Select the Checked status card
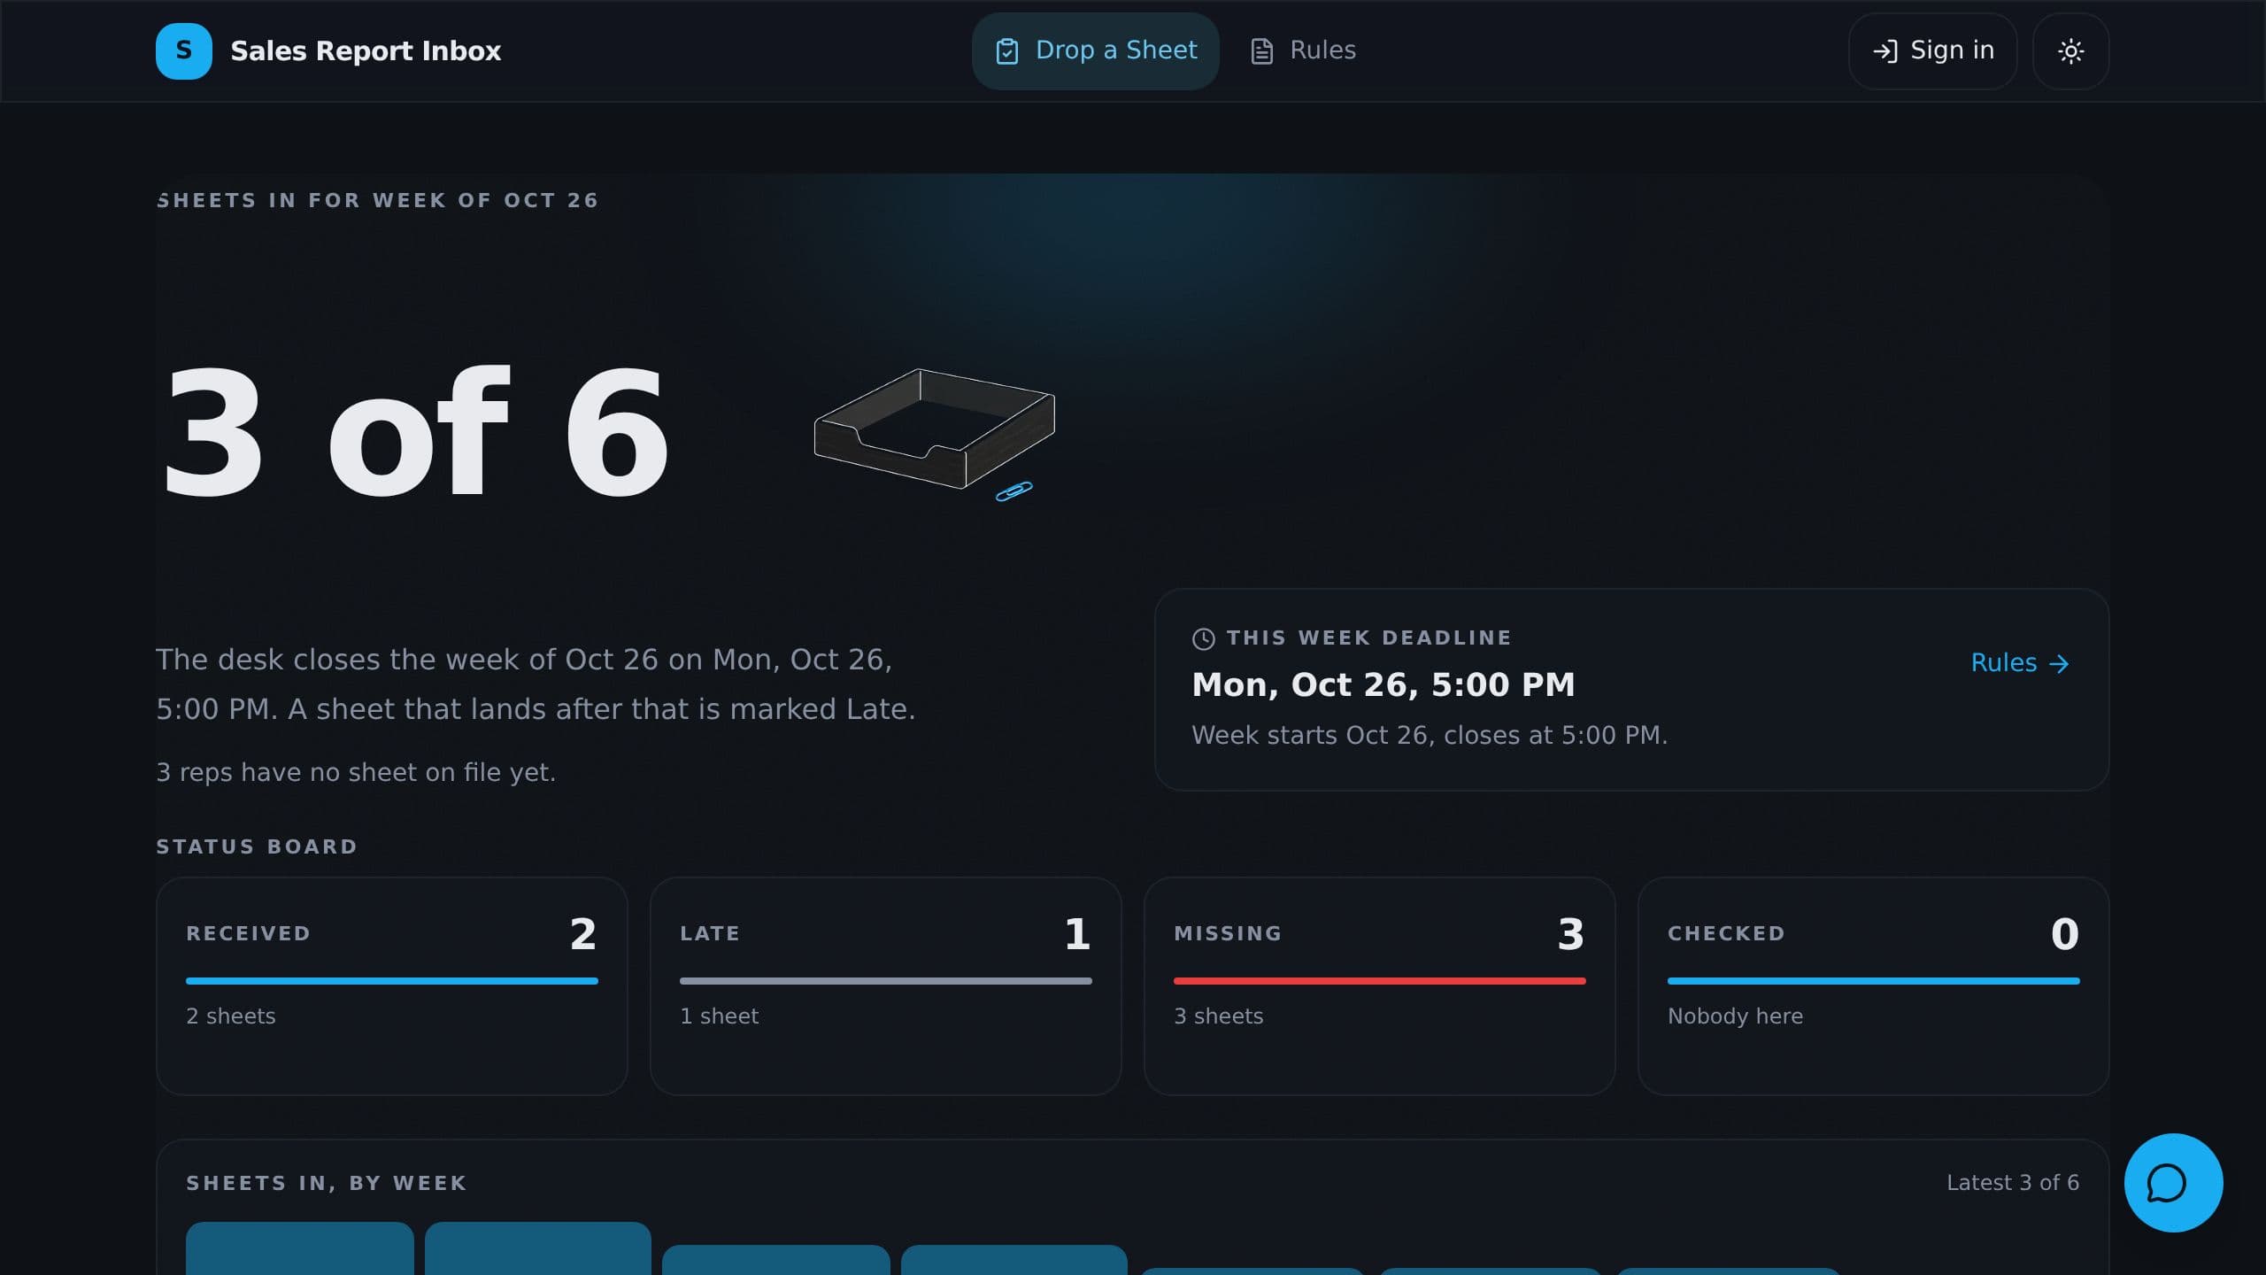The image size is (2266, 1275). coord(1873,985)
